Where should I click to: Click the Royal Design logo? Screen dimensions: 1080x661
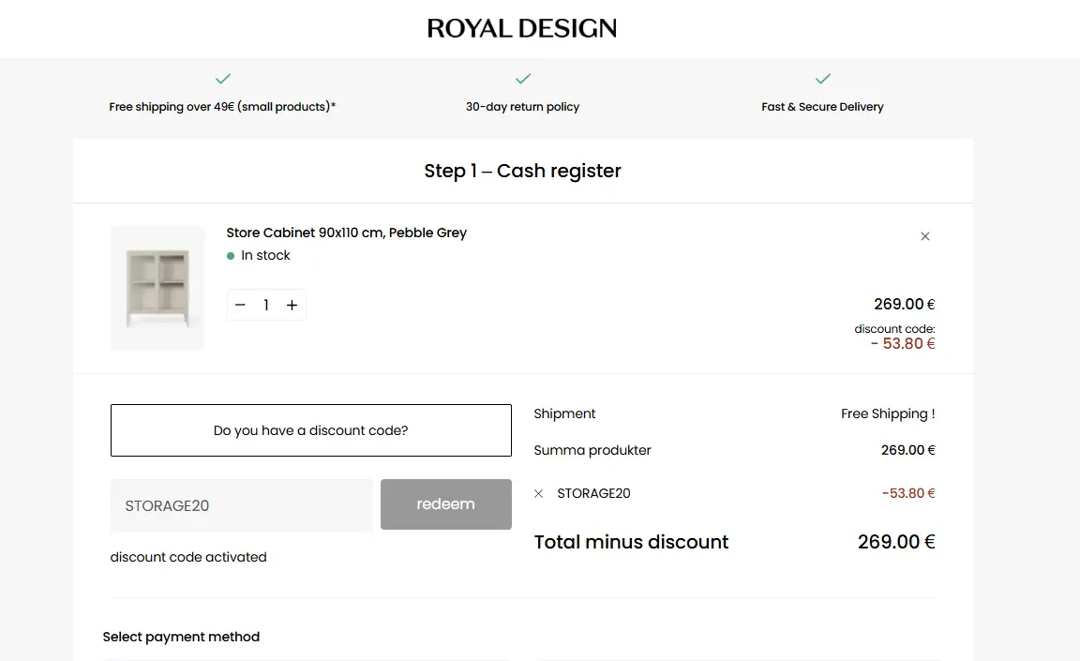(522, 28)
